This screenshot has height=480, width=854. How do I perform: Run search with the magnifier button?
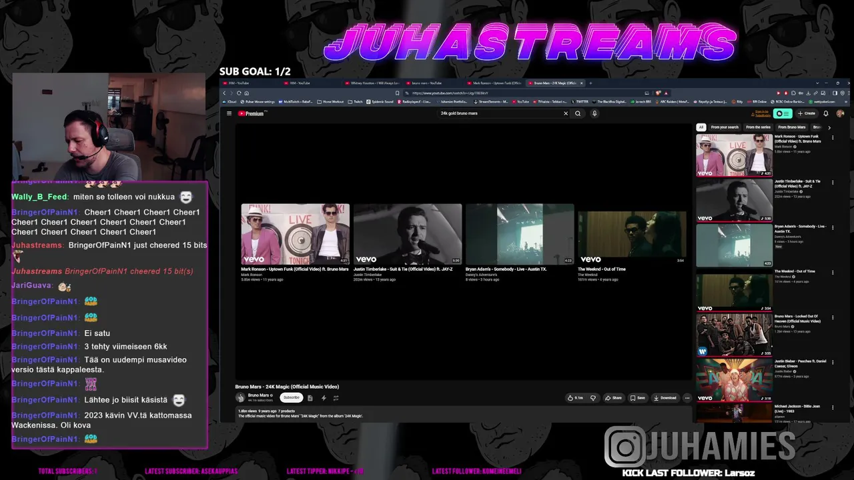578,113
